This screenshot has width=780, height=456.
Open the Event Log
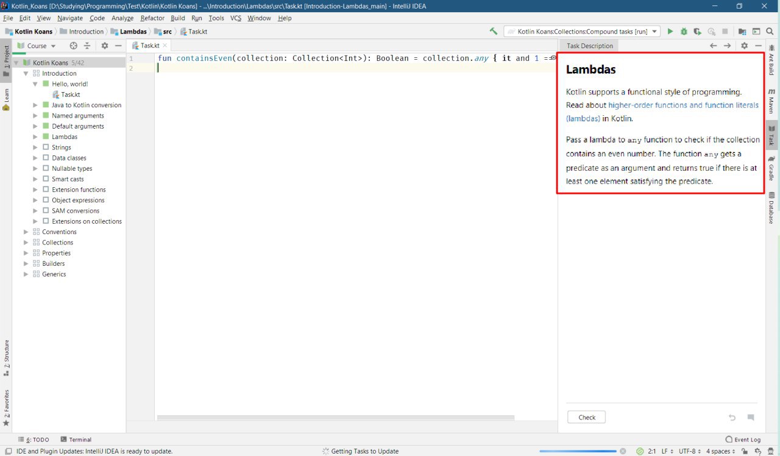click(743, 440)
